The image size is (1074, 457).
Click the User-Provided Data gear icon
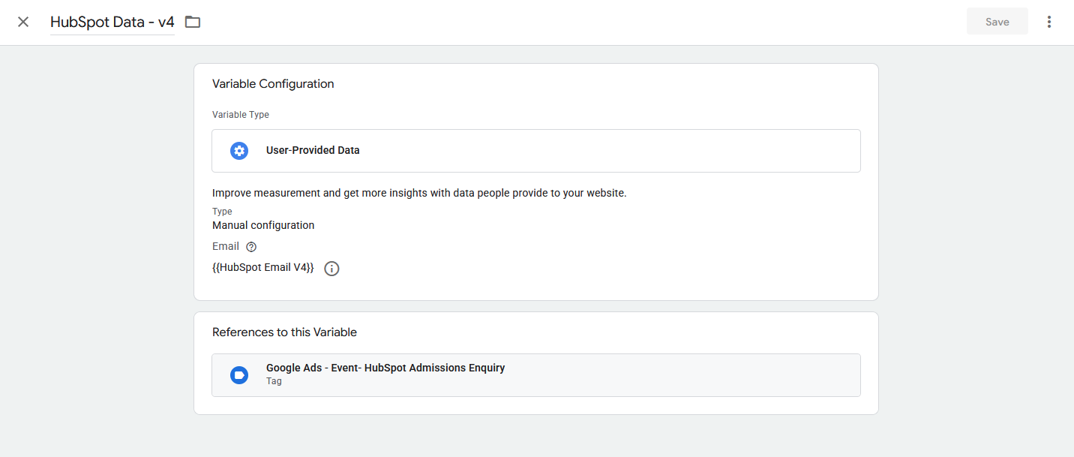pos(239,150)
